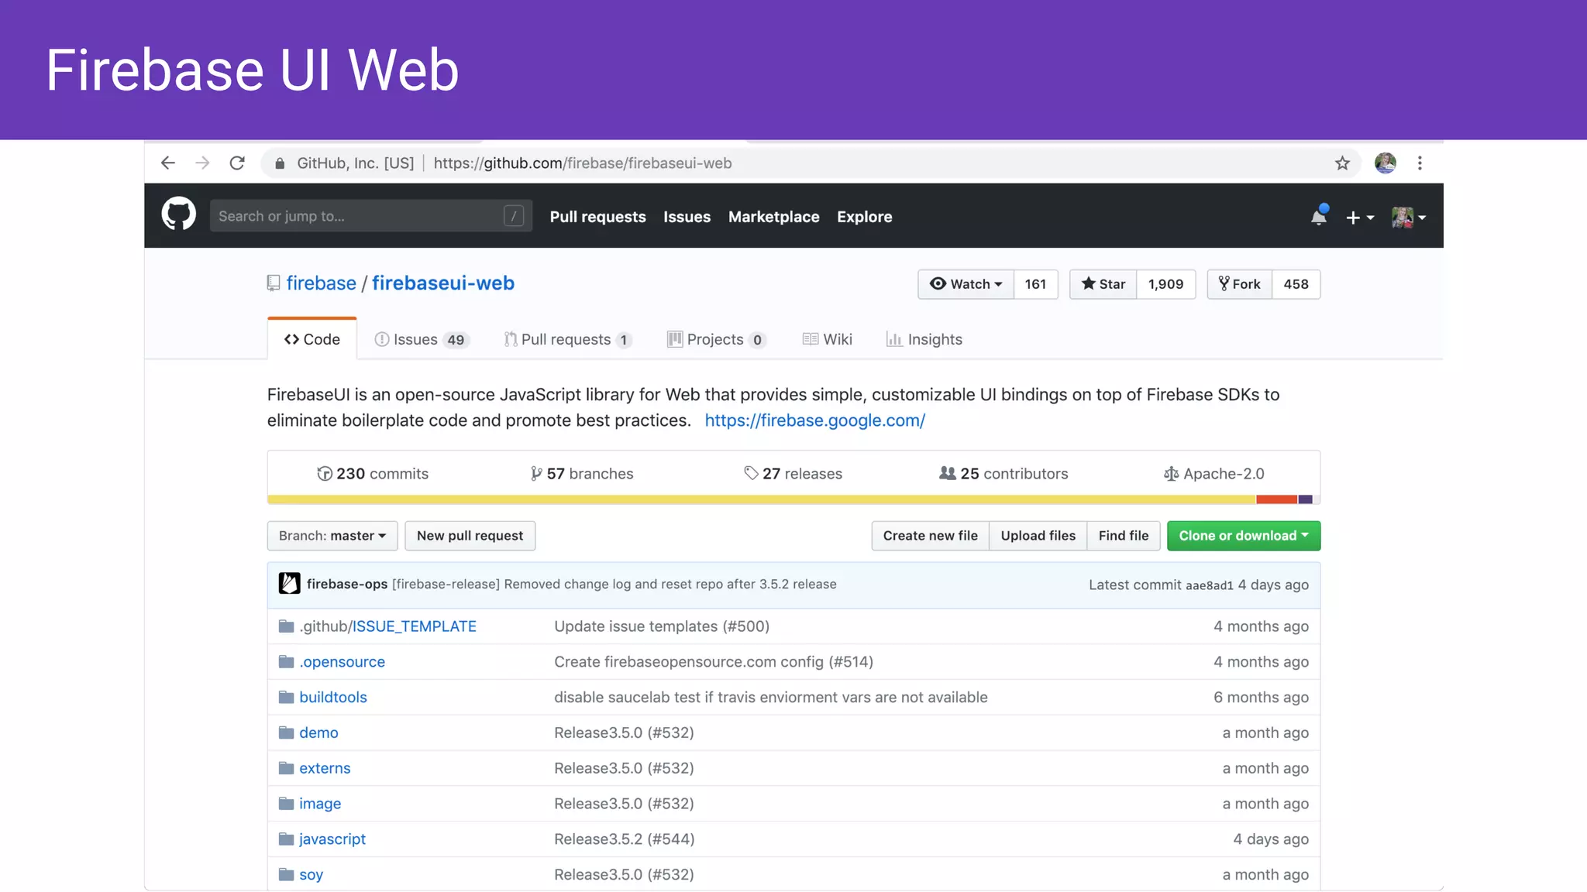Bookmark the page with the star icon
Viewport: 1587px width, 892px height.
click(x=1342, y=163)
